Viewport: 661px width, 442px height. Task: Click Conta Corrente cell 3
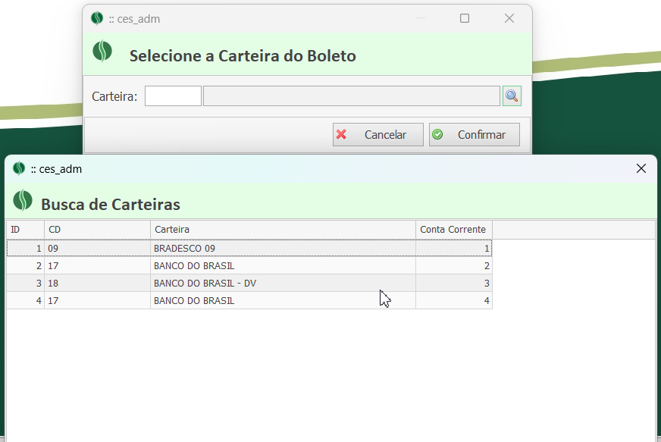pos(454,283)
